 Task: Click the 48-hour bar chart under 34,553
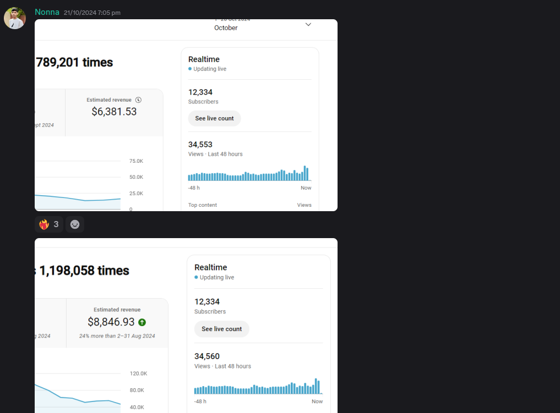click(x=249, y=173)
